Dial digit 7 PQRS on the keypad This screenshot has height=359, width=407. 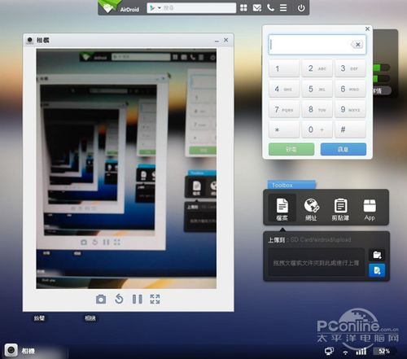(x=284, y=109)
